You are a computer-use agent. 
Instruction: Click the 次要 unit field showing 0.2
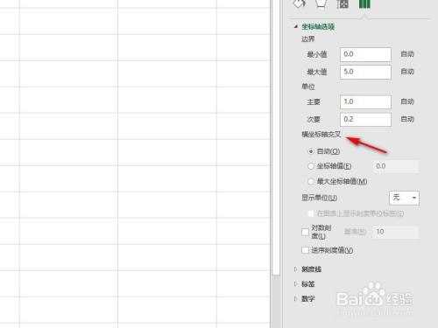pos(365,119)
